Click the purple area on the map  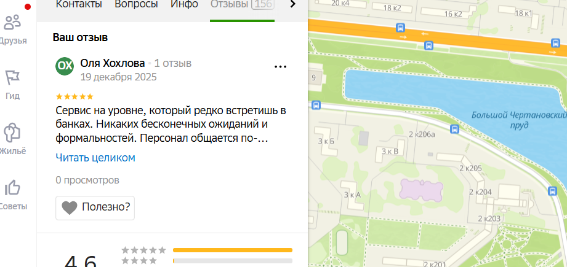(421, 191)
